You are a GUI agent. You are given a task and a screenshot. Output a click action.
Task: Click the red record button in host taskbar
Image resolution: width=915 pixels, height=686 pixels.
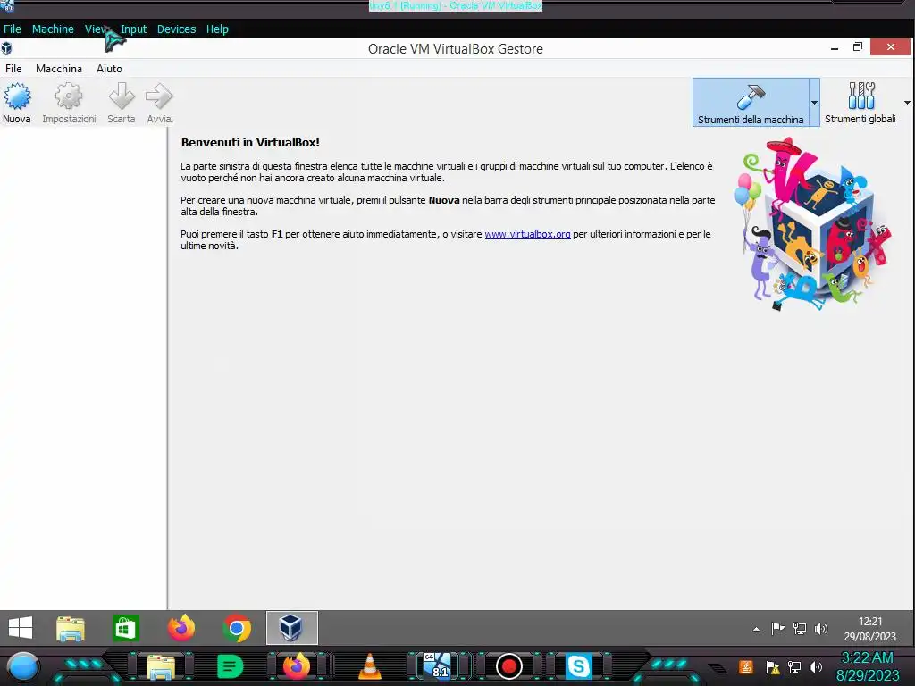(508, 666)
